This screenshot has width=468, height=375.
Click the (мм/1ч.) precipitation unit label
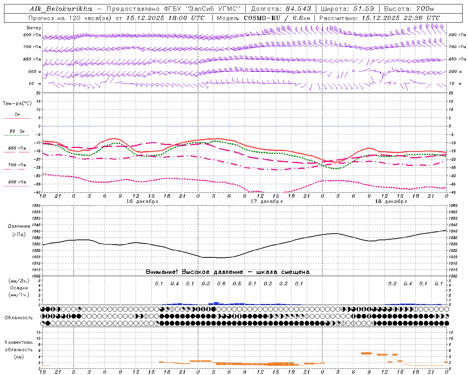[19, 295]
